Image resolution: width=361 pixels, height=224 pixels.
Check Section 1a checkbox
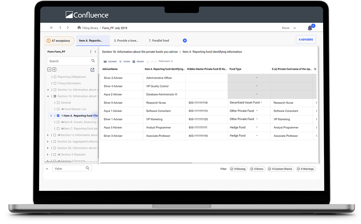click(x=55, y=90)
